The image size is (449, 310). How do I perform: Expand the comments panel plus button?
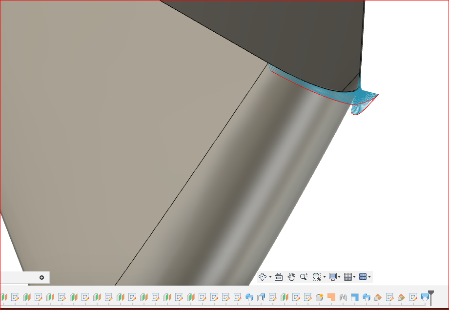click(41, 277)
